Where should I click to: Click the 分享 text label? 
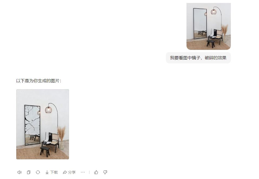[x=72, y=172]
